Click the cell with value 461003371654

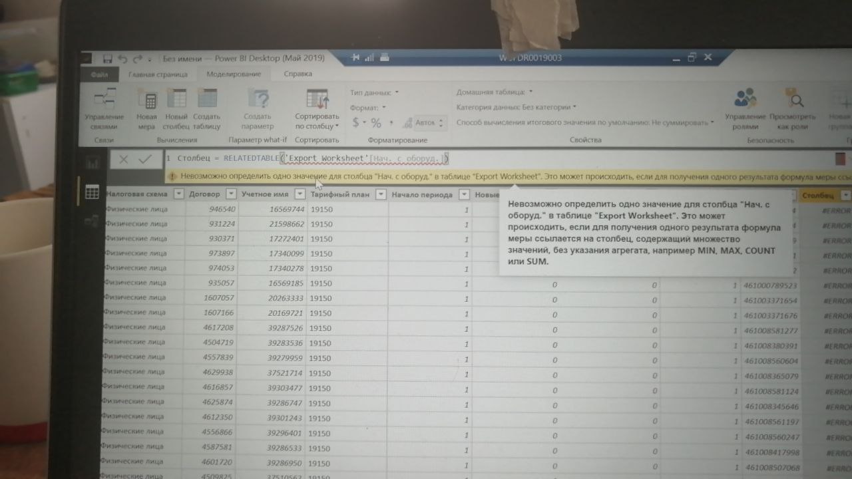[771, 301]
